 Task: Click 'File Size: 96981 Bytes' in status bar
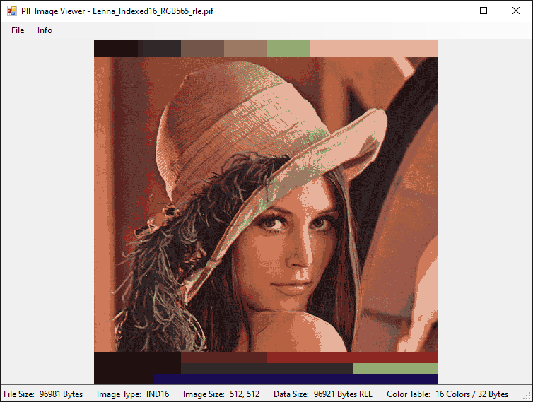coord(43,394)
